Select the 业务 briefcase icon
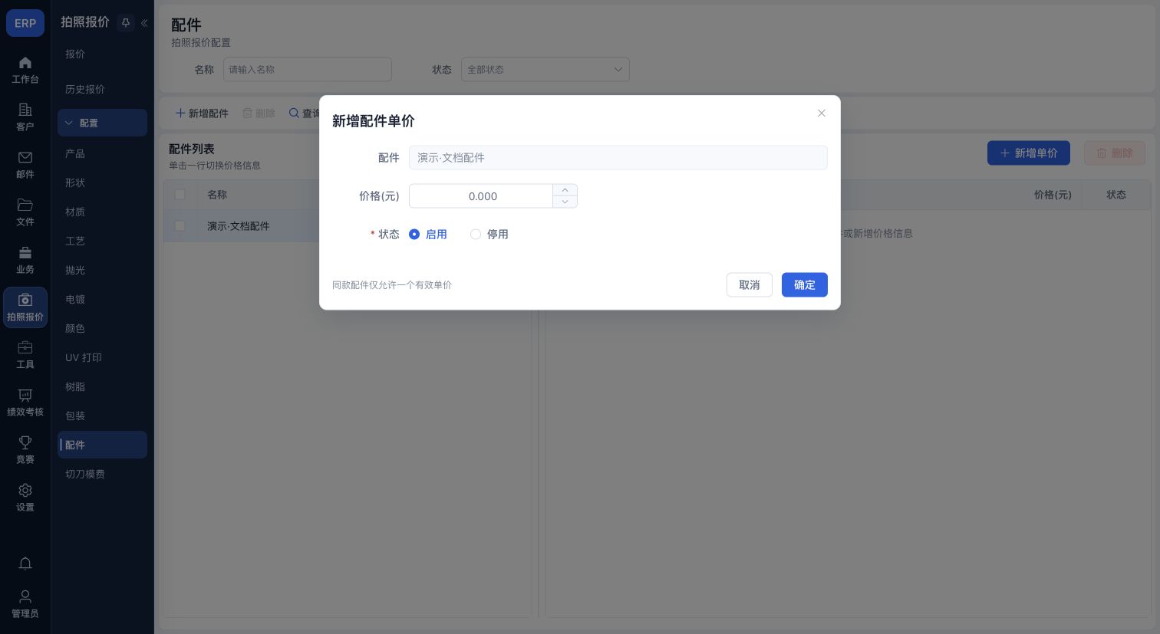The height and width of the screenshot is (634, 1160). (25, 252)
